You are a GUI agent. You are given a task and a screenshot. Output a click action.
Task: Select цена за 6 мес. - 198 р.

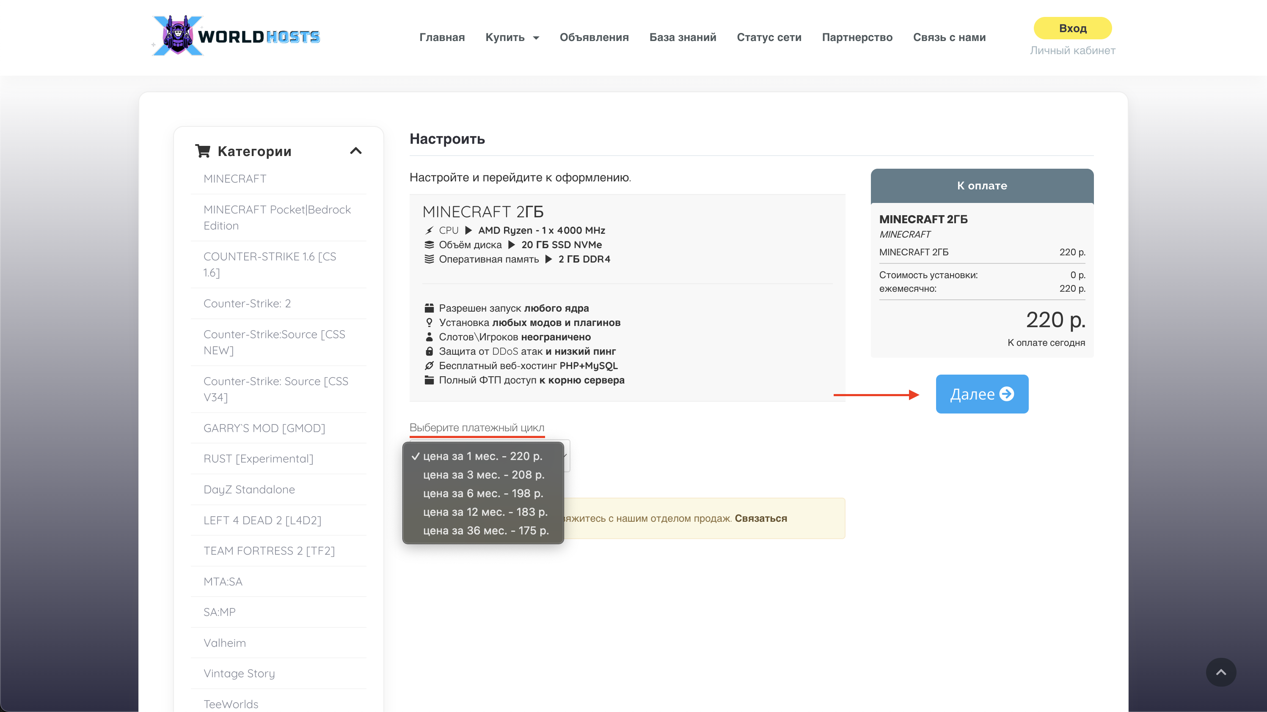tap(482, 493)
